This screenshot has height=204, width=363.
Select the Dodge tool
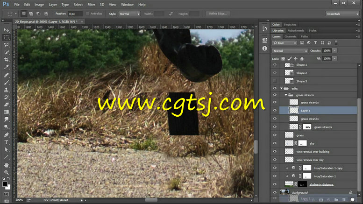tap(6, 127)
